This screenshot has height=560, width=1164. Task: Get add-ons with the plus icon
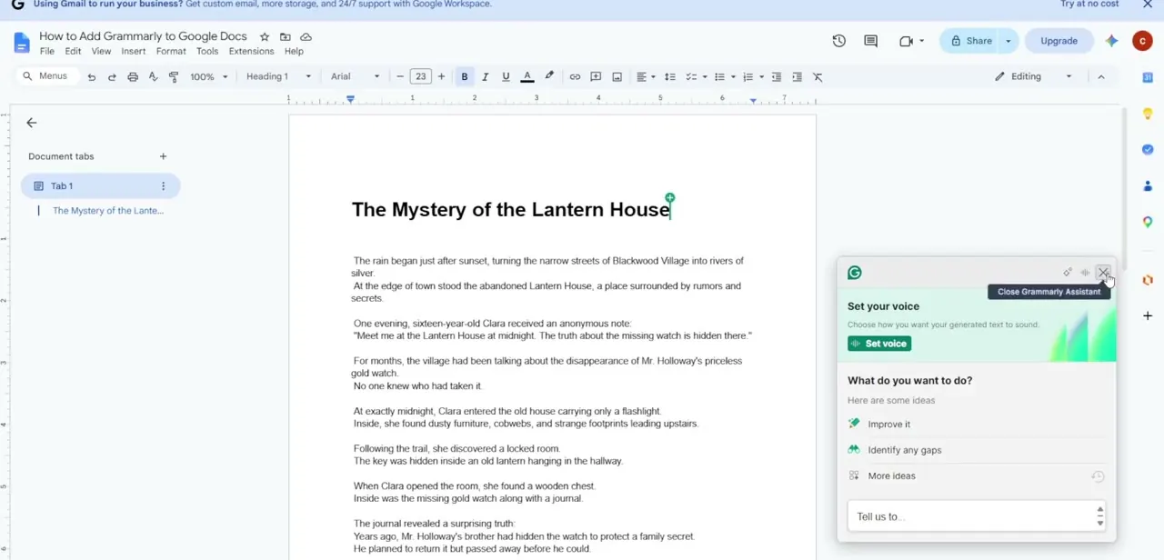pos(1148,316)
